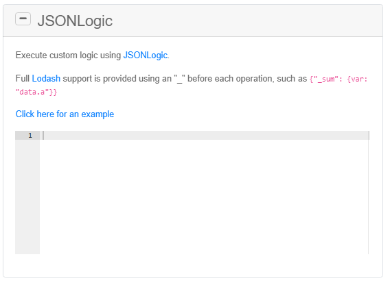
Task: Click the empty area of the code editor
Action: click(204, 196)
